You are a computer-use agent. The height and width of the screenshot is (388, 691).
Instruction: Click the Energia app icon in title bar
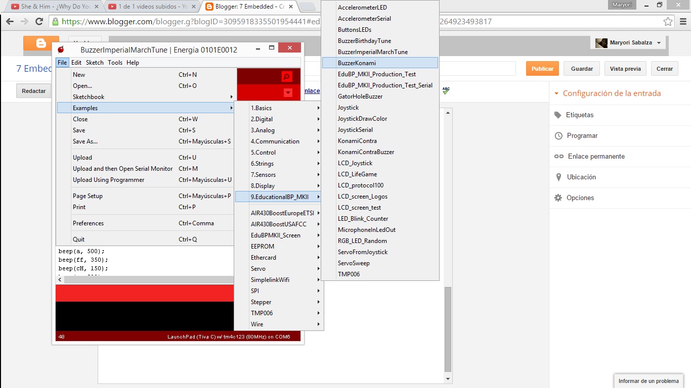pyautogui.click(x=61, y=49)
